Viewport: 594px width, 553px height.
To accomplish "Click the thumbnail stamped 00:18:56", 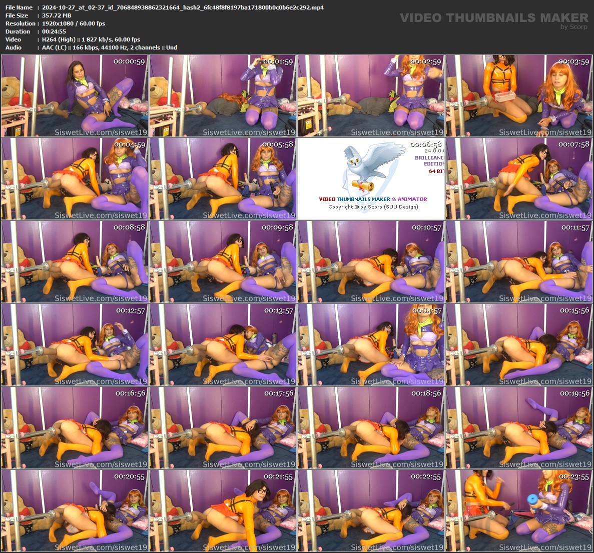I will pyautogui.click(x=371, y=427).
